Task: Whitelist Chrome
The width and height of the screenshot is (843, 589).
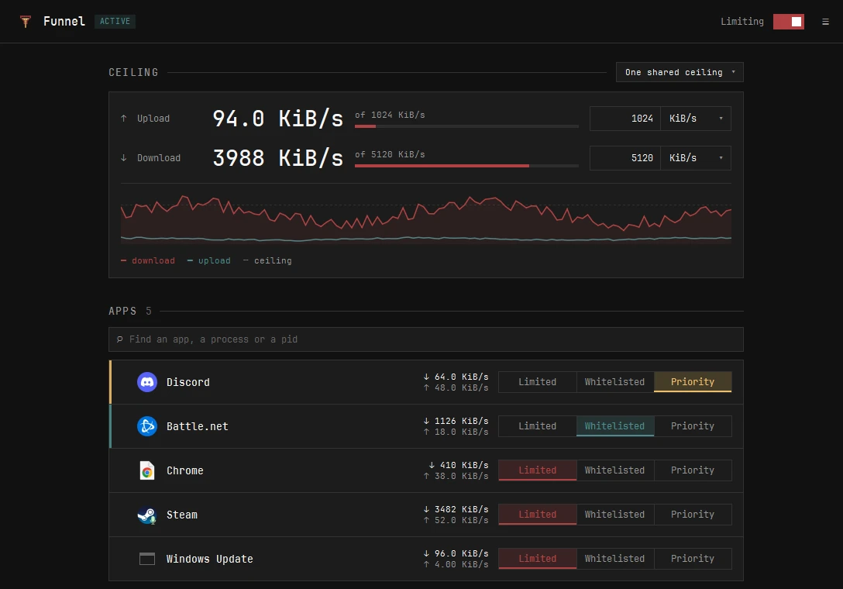Action: [x=614, y=470]
